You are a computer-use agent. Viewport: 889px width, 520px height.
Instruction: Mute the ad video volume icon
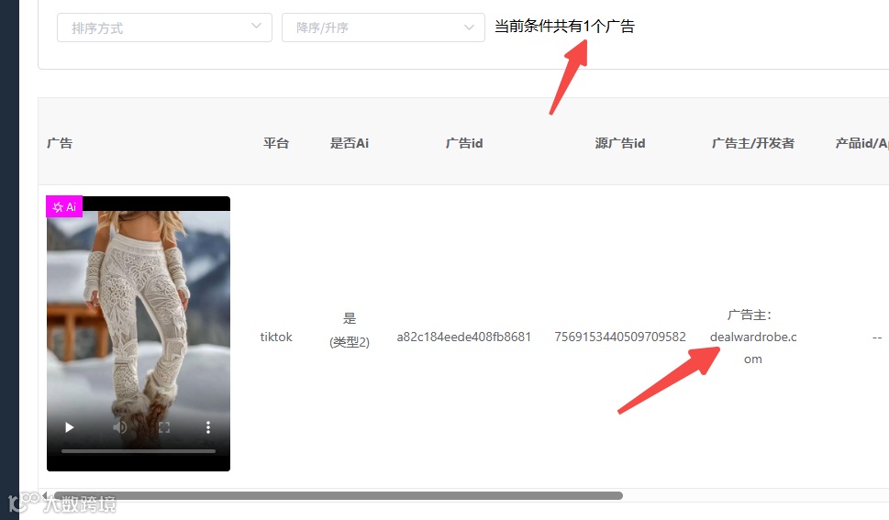(119, 427)
